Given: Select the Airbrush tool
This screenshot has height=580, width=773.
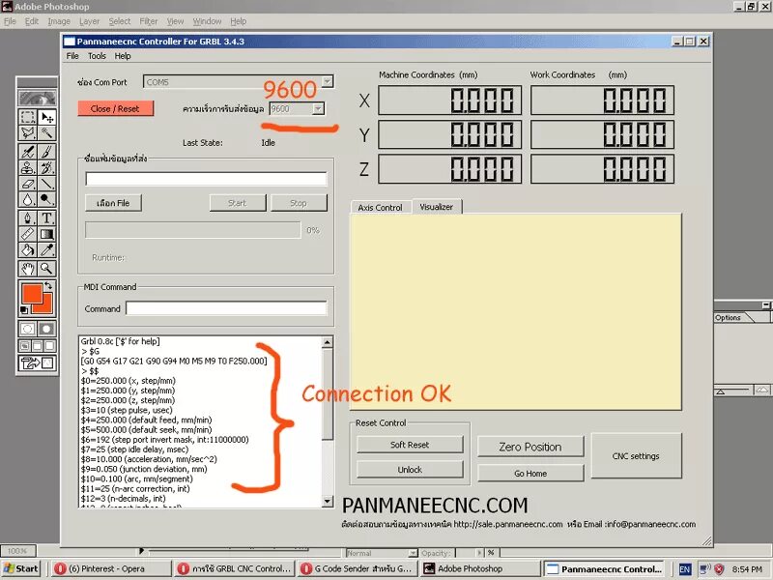Looking at the screenshot, I should (28, 152).
